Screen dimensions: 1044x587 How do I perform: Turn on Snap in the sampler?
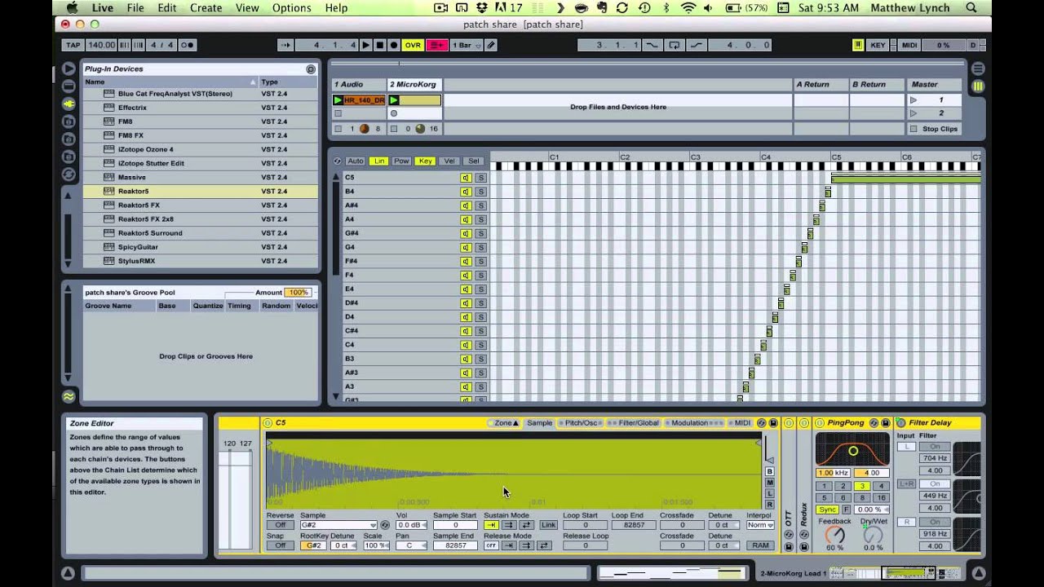[x=280, y=545]
